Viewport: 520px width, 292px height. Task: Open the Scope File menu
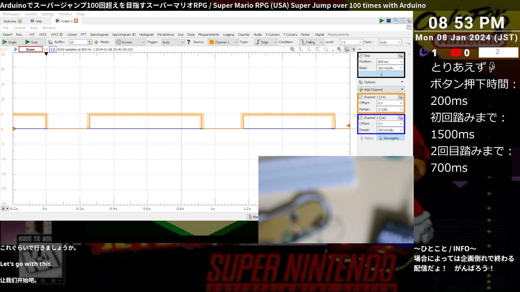pyautogui.click(x=5, y=28)
